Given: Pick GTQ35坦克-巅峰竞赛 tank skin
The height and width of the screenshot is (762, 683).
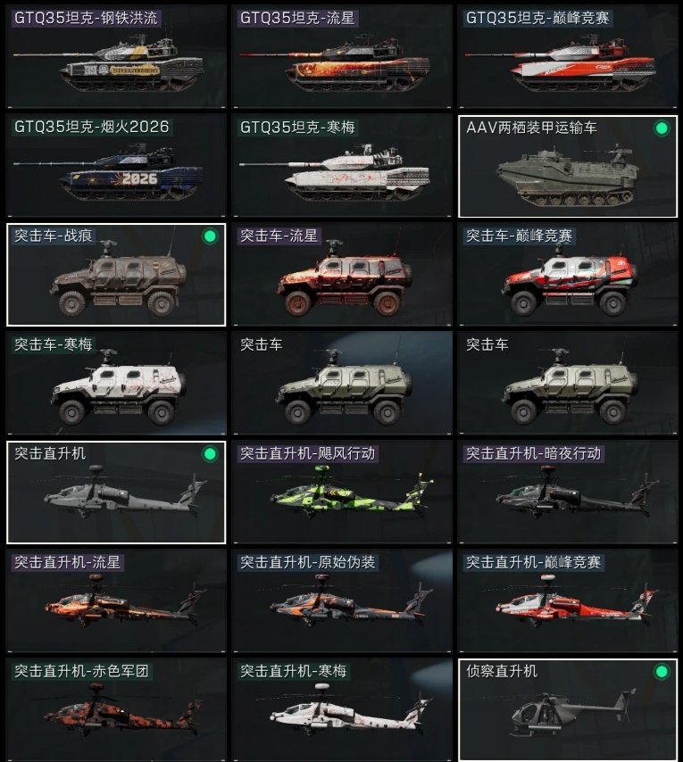Looking at the screenshot, I should 568,57.
